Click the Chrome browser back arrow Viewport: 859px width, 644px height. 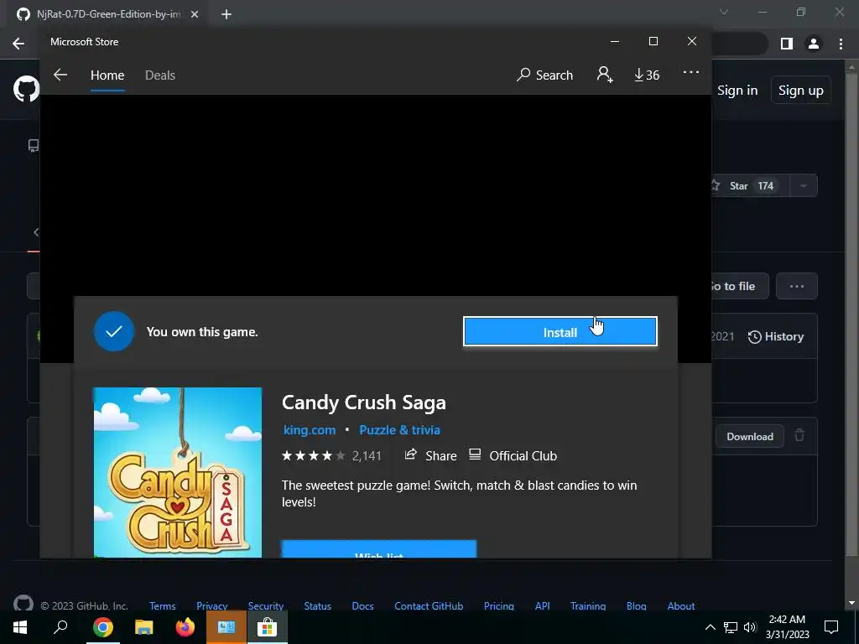point(18,44)
